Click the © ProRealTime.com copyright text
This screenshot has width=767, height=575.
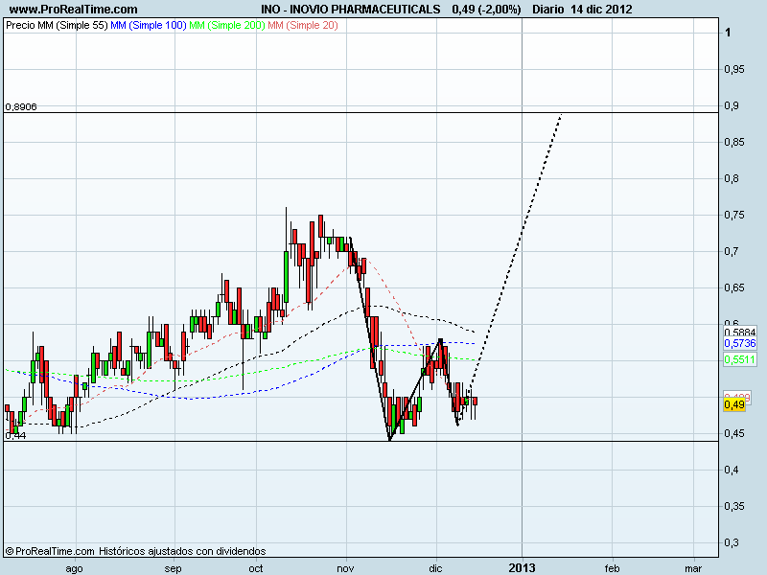(50, 551)
